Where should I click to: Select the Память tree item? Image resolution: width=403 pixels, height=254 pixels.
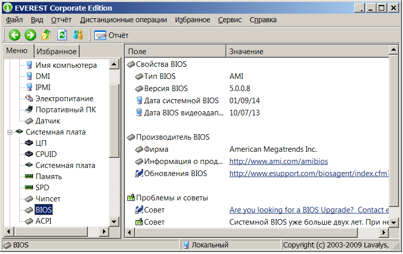pos(49,177)
